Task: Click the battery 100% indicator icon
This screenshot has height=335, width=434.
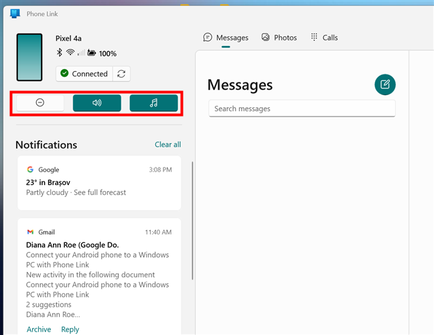Action: point(92,52)
